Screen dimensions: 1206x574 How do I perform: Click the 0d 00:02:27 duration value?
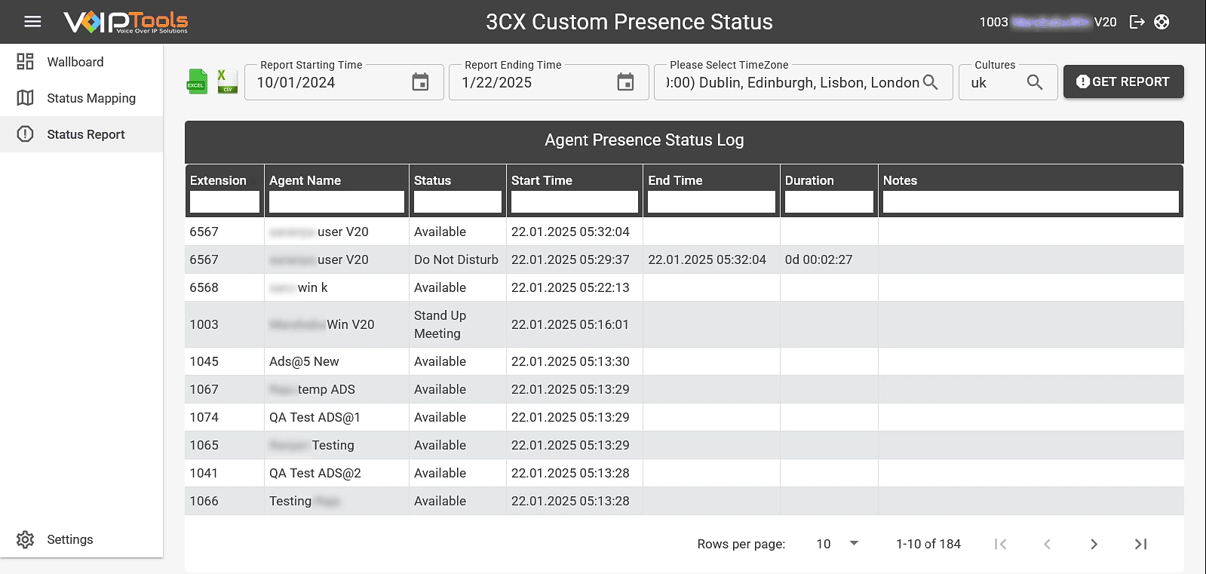818,259
